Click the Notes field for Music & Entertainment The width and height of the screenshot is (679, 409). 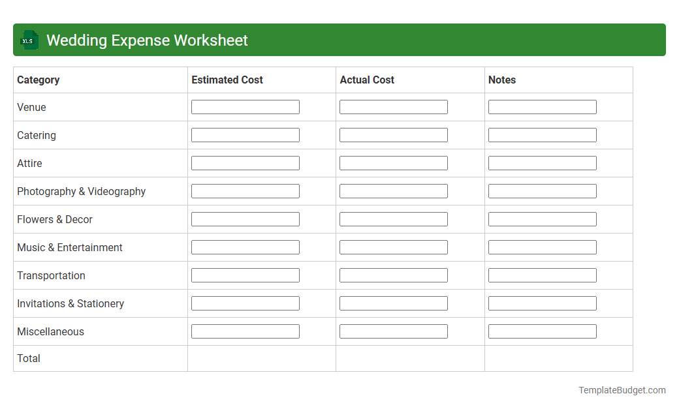(x=542, y=247)
